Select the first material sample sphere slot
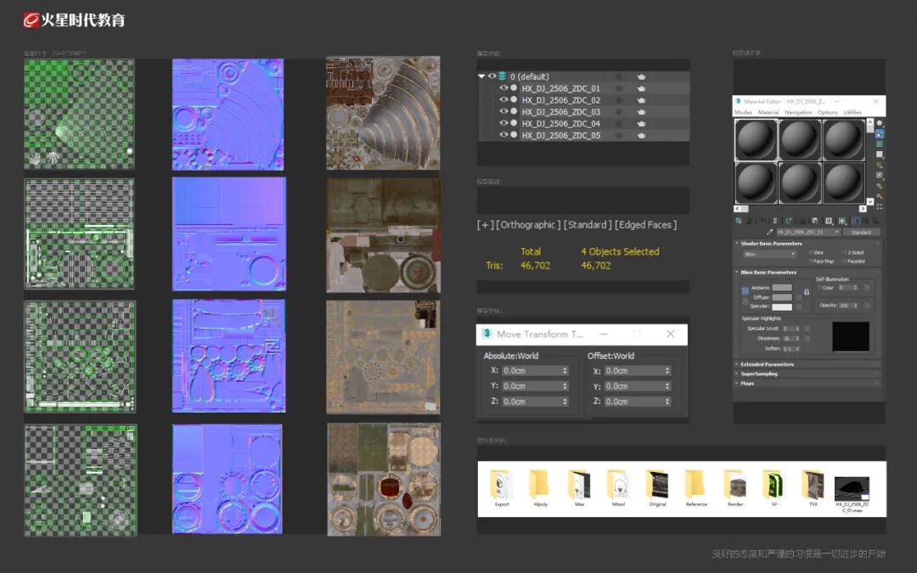Screen dimensions: 917x573 (756, 140)
